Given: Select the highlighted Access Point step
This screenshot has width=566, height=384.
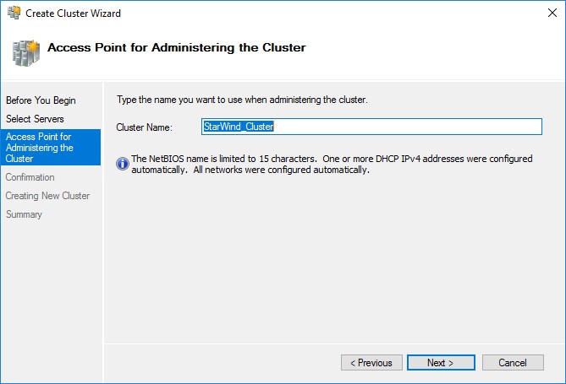Looking at the screenshot, I should point(40,148).
